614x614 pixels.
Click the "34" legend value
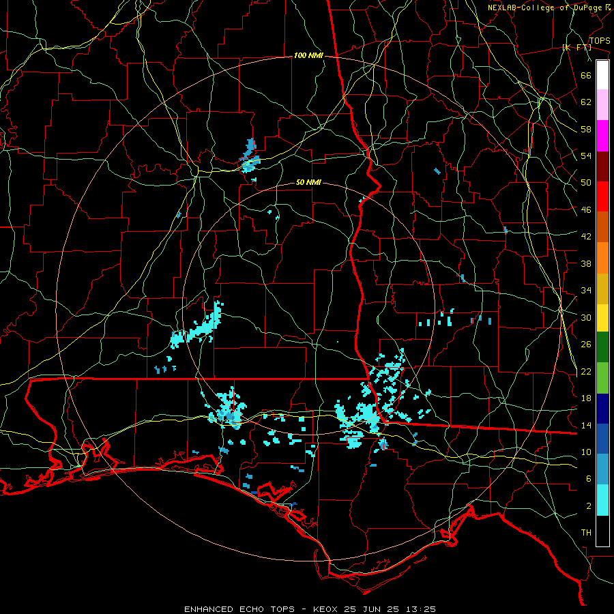coord(586,291)
